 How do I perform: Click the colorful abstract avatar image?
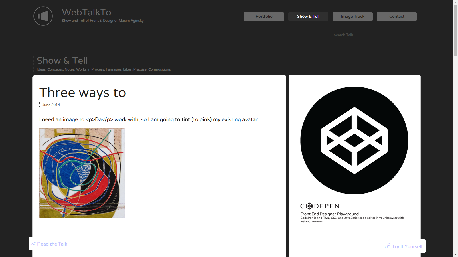pyautogui.click(x=82, y=173)
